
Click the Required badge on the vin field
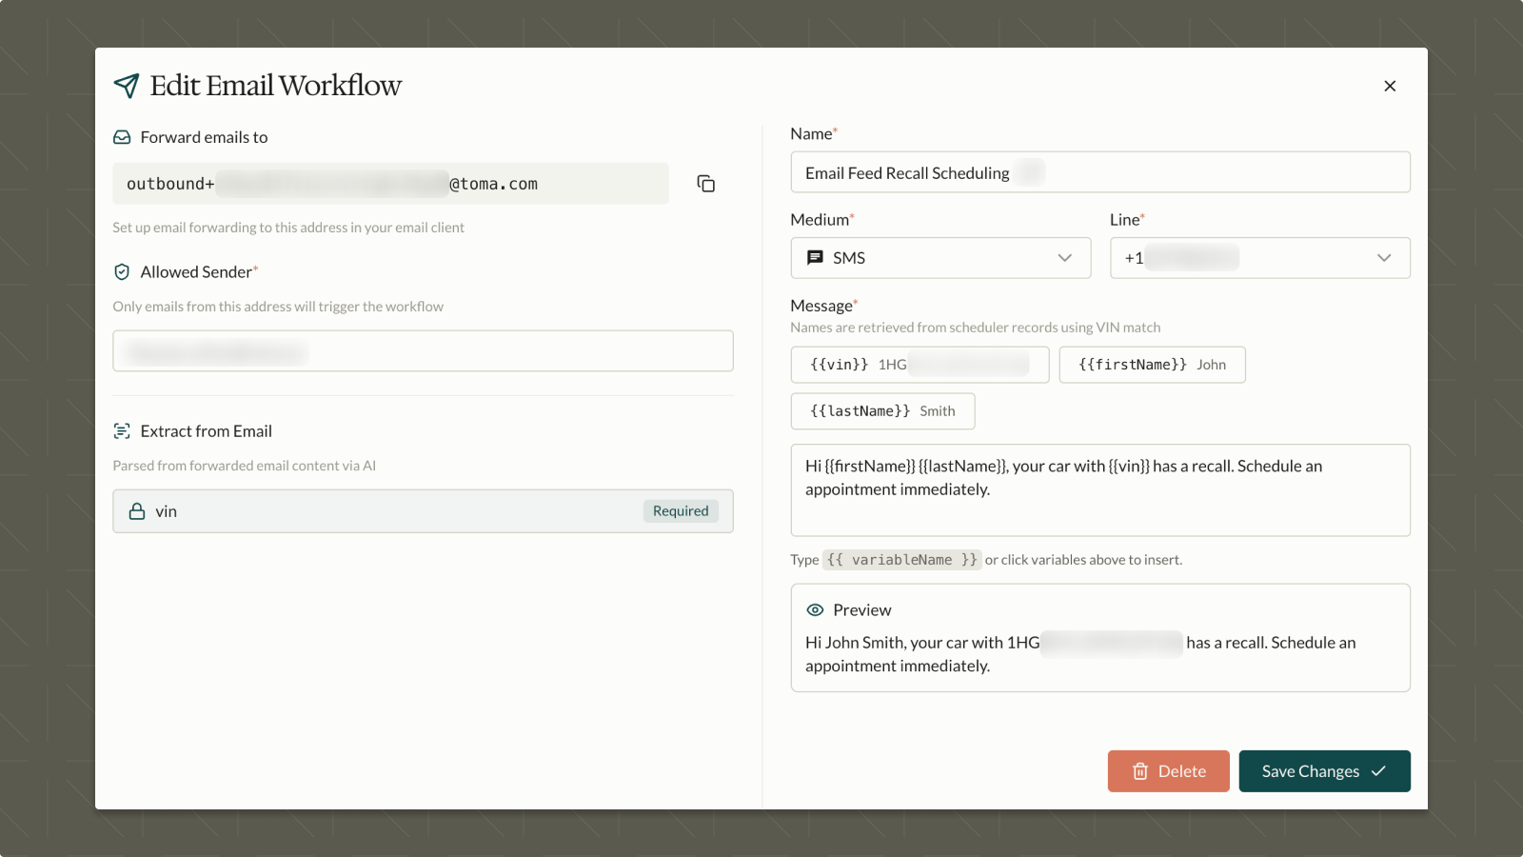point(680,511)
